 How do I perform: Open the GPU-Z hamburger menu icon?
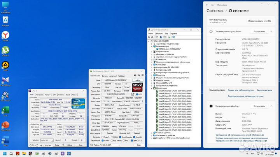click(x=142, y=75)
